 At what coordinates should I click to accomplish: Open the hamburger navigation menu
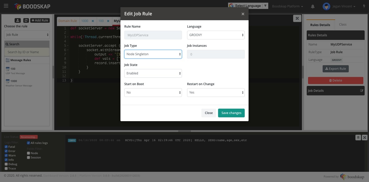tap(6, 6)
